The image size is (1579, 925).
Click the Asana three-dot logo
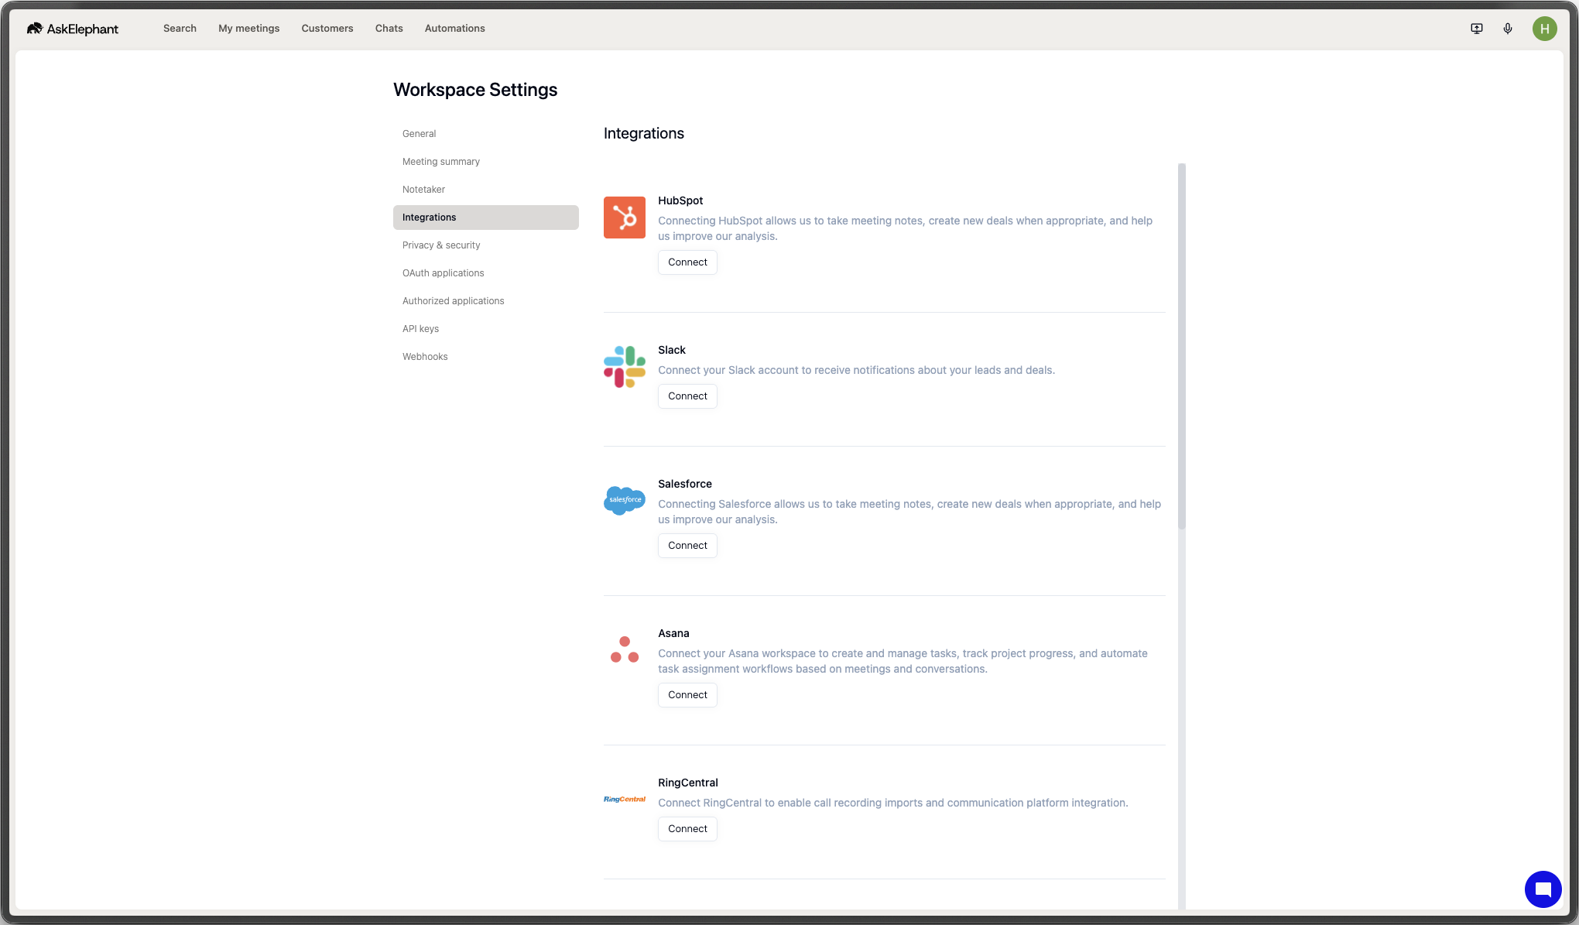coord(625,650)
